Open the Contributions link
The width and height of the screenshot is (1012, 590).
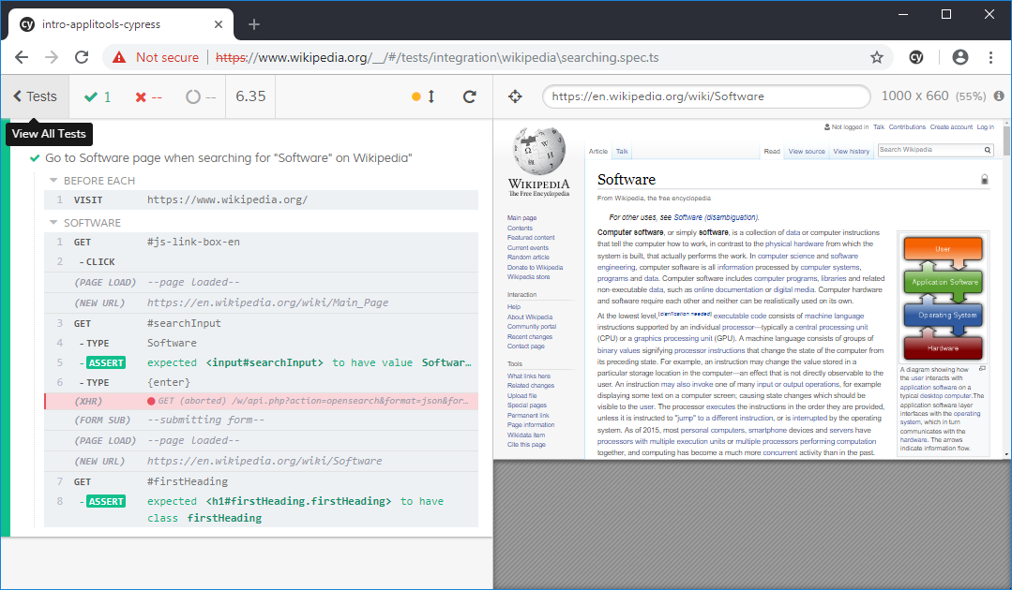click(907, 126)
